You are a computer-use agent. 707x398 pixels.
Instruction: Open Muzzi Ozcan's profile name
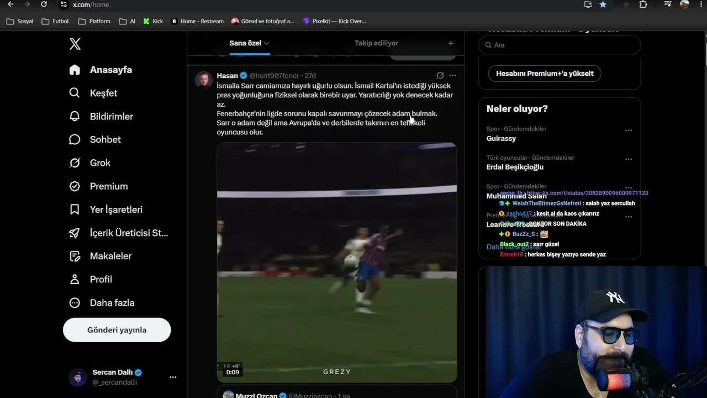point(256,396)
